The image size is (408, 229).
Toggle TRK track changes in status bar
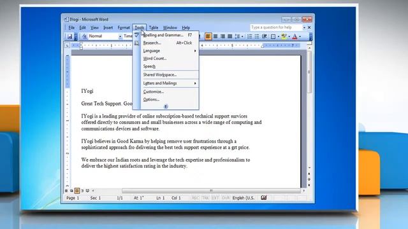pyautogui.click(x=205, y=198)
